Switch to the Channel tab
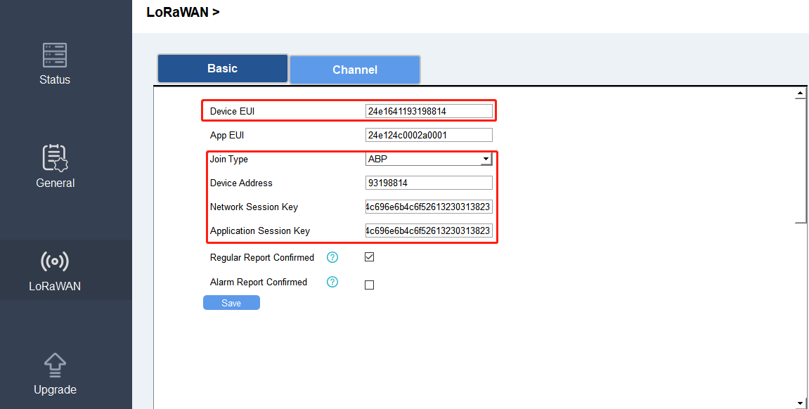Screen dimensions: 809x409 tap(355, 70)
